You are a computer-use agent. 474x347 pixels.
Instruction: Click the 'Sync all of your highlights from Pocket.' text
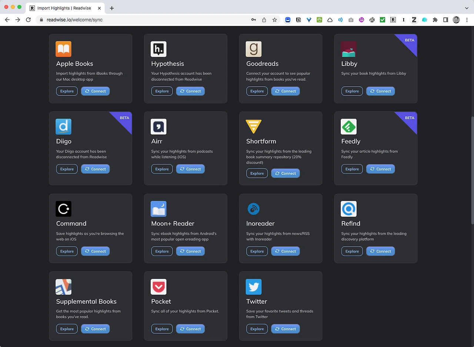click(185, 311)
